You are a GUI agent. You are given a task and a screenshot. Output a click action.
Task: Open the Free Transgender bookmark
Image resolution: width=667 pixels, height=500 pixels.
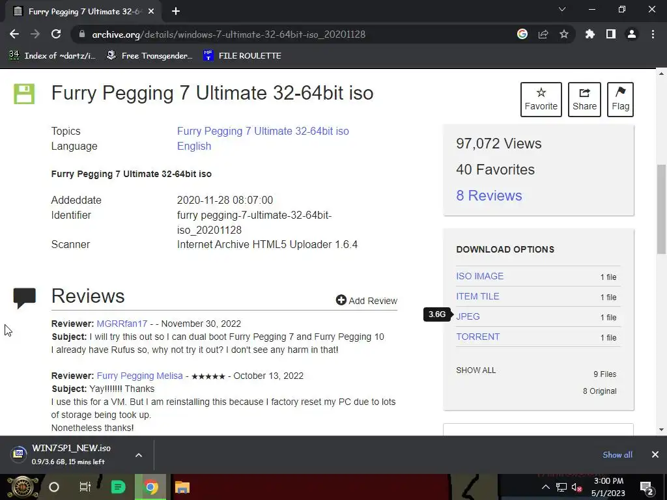149,56
